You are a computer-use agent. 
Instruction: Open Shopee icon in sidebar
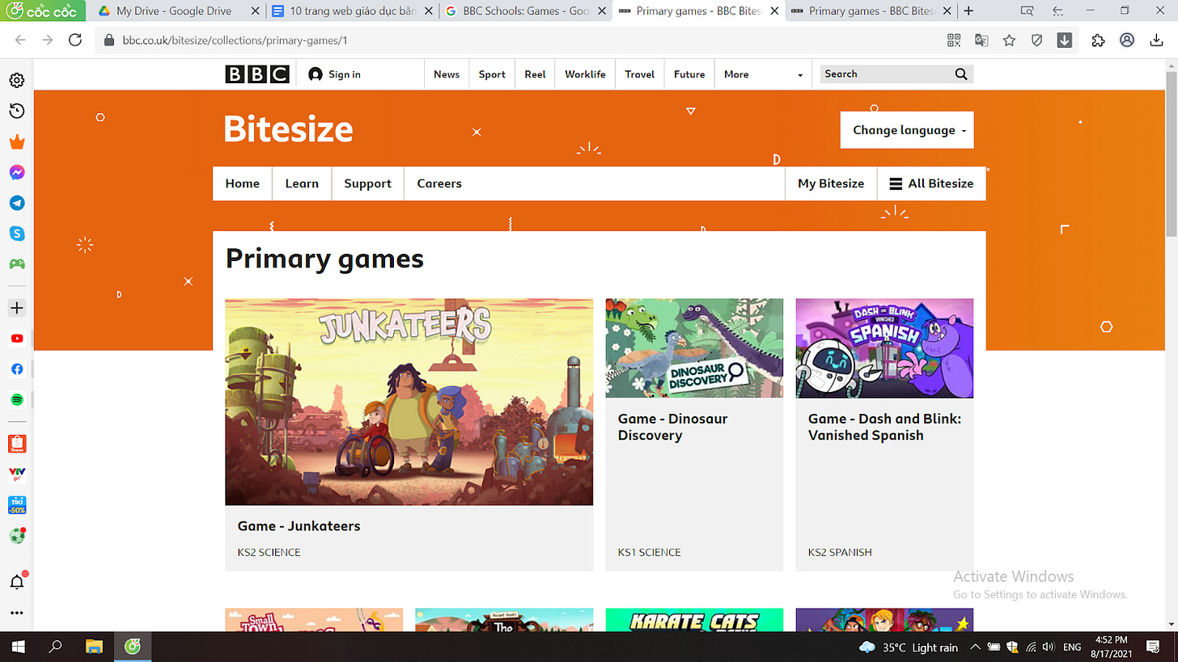pos(17,444)
